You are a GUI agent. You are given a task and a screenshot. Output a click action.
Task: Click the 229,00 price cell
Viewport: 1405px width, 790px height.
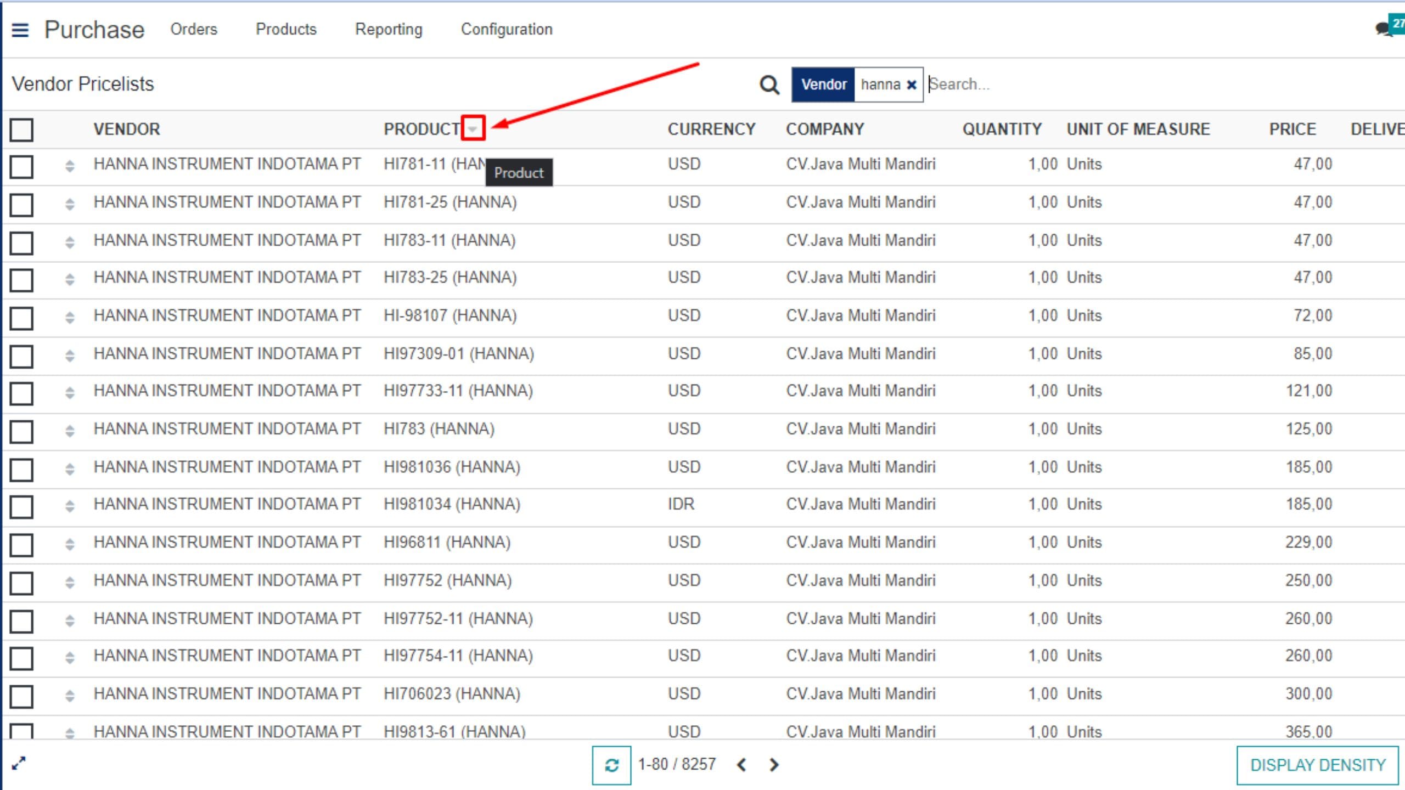tap(1308, 543)
